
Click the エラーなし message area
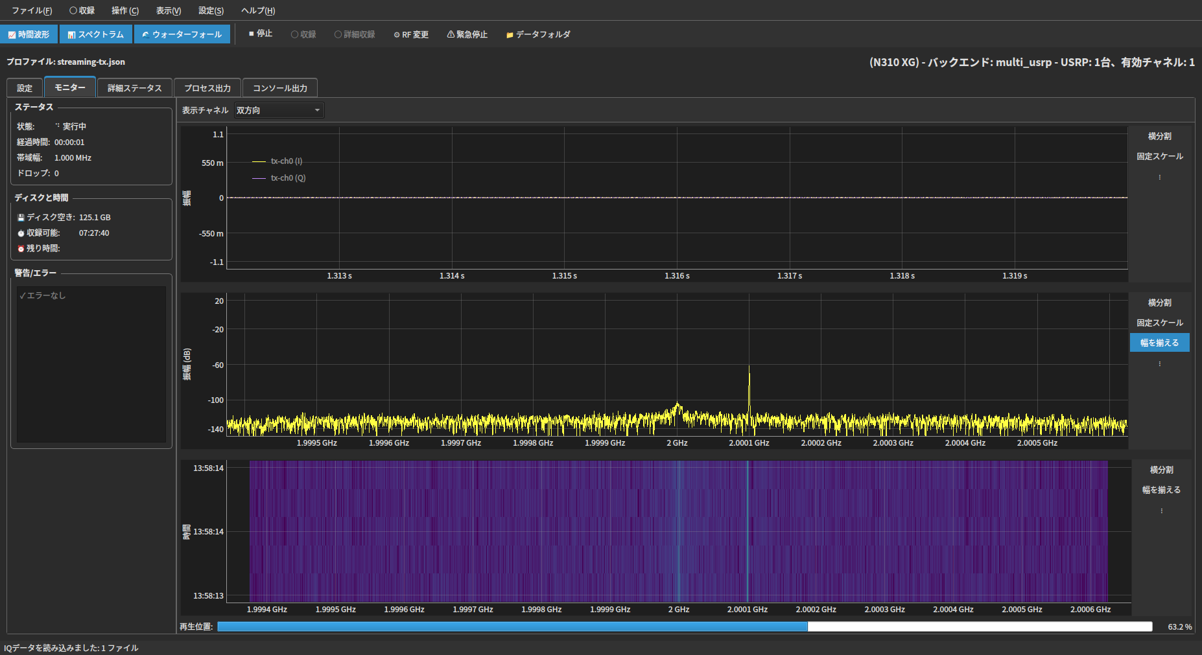[91, 365]
